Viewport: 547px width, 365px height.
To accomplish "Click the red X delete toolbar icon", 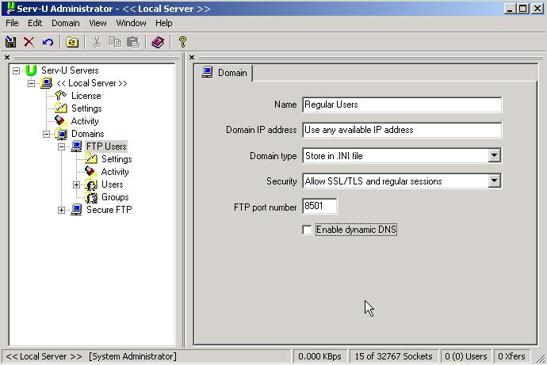I will (29, 42).
